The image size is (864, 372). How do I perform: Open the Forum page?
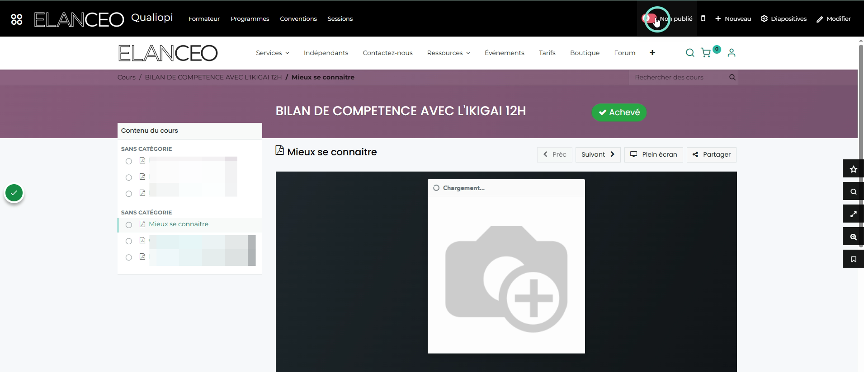(x=625, y=53)
